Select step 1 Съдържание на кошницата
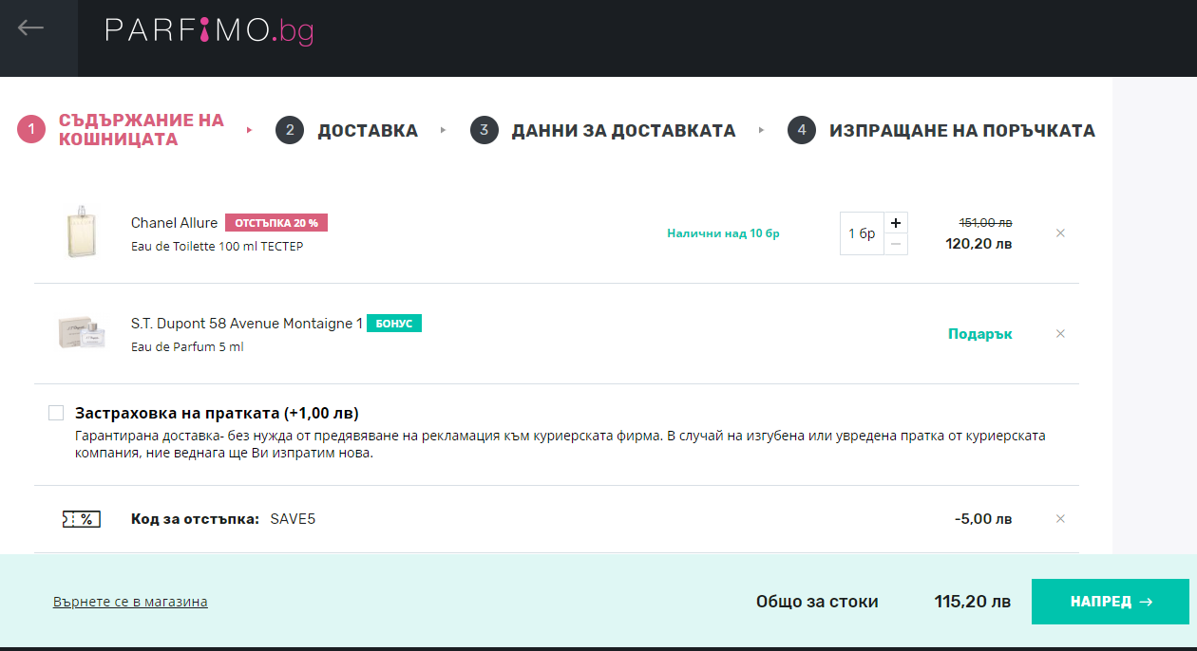This screenshot has height=651, width=1197. click(x=141, y=130)
